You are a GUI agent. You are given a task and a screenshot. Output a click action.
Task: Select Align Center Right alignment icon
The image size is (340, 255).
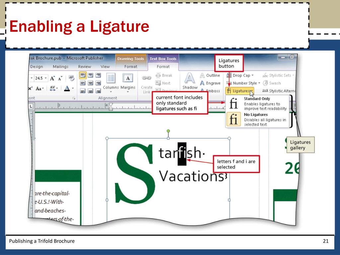point(98,83)
